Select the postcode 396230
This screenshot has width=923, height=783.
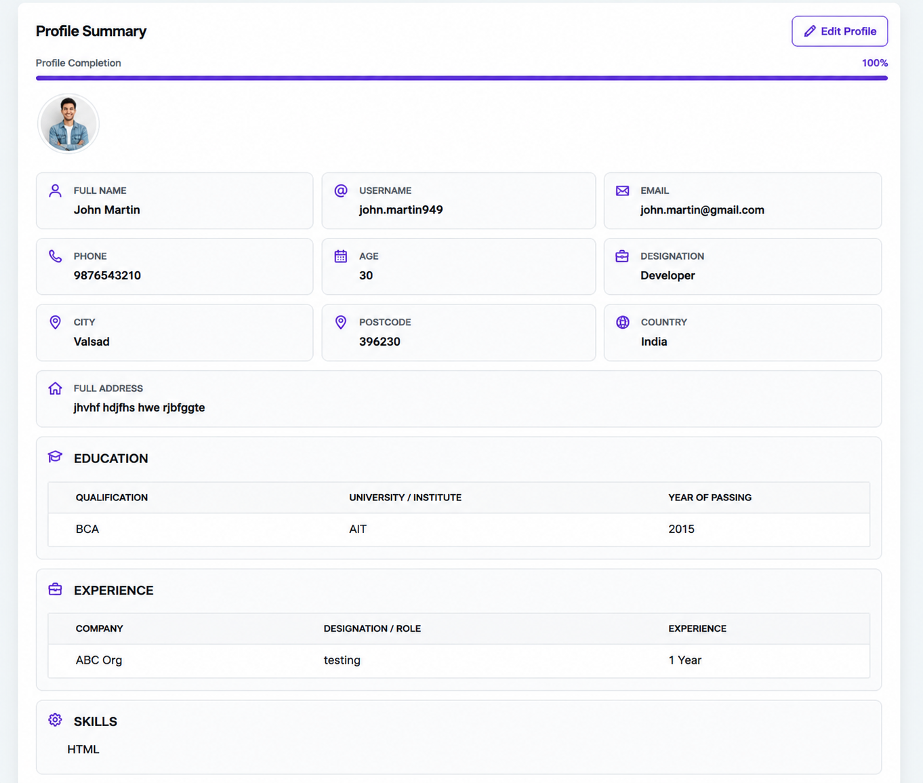[x=380, y=342]
